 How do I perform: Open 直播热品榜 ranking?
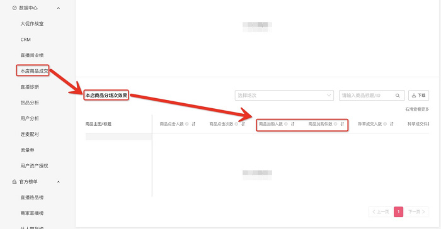pyautogui.click(x=32, y=198)
